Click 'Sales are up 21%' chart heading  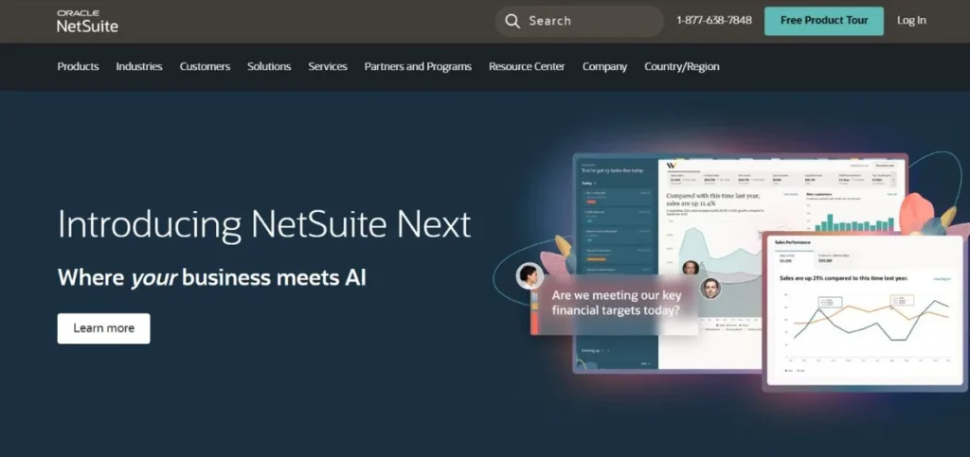(844, 278)
